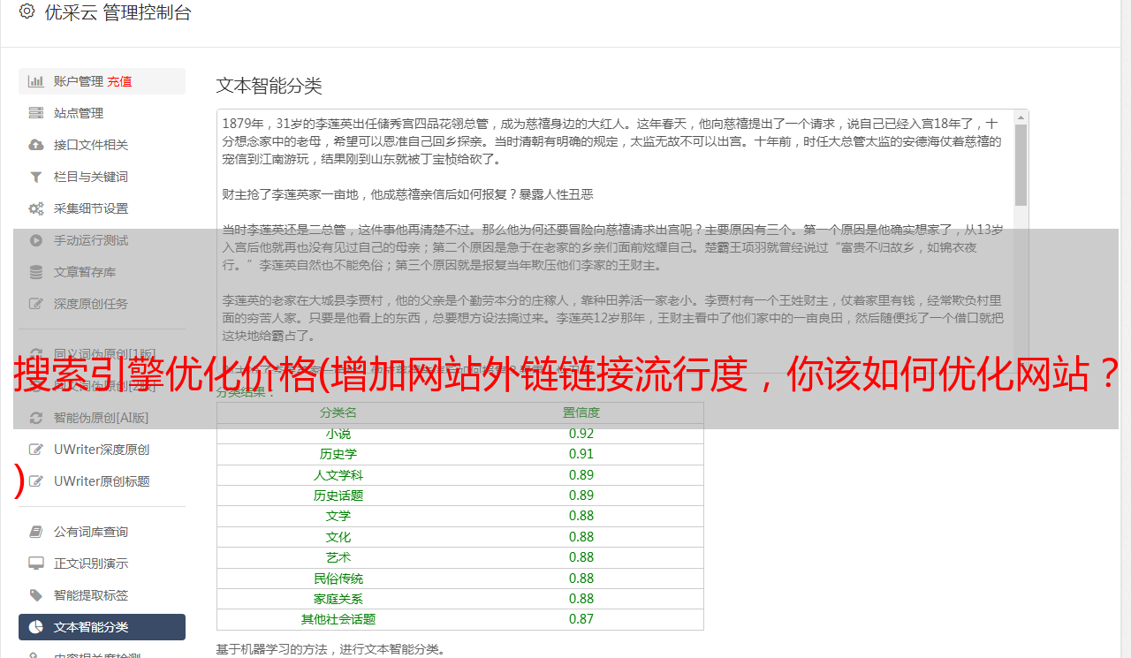Select the 艺术 category cell
This screenshot has width=1131, height=658.
[x=338, y=557]
